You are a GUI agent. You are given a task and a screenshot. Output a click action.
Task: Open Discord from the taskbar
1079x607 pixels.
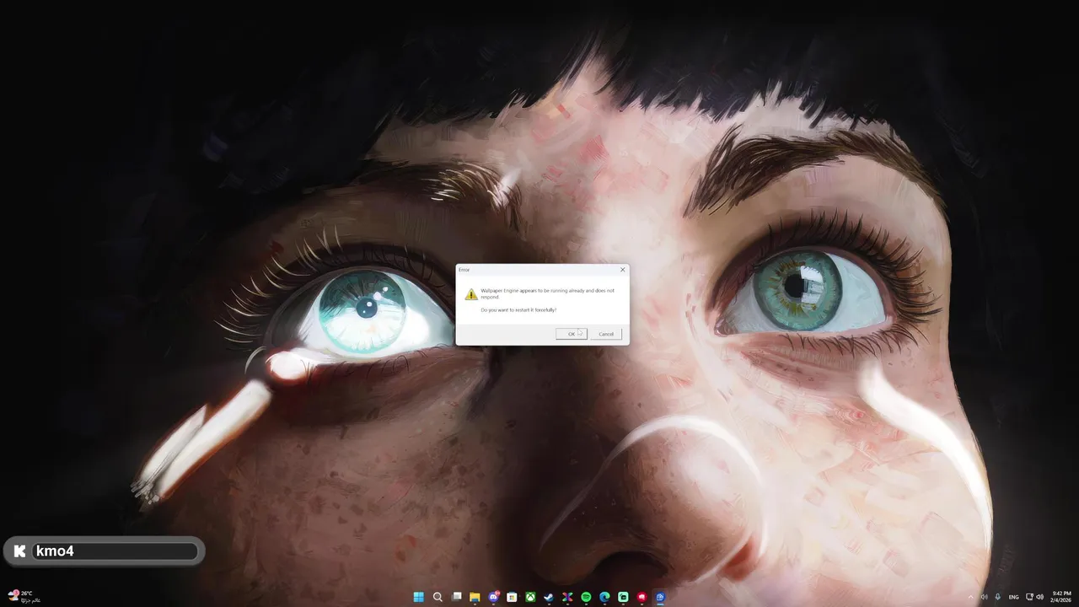coord(493,597)
